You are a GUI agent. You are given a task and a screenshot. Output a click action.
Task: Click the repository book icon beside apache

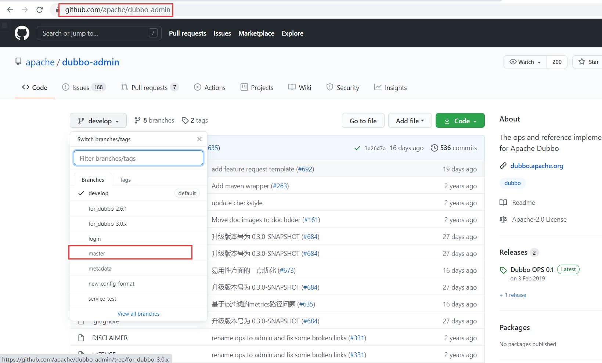[x=18, y=61]
